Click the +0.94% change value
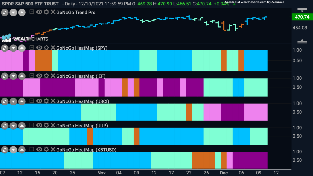This screenshot has width=313, height=176. 221,4
